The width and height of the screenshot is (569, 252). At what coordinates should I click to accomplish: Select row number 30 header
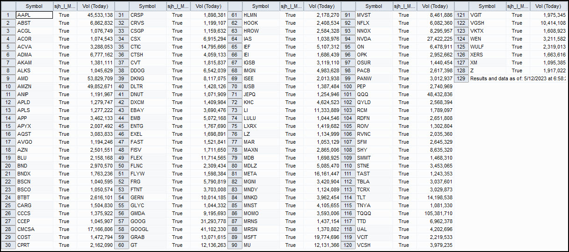click(8, 245)
